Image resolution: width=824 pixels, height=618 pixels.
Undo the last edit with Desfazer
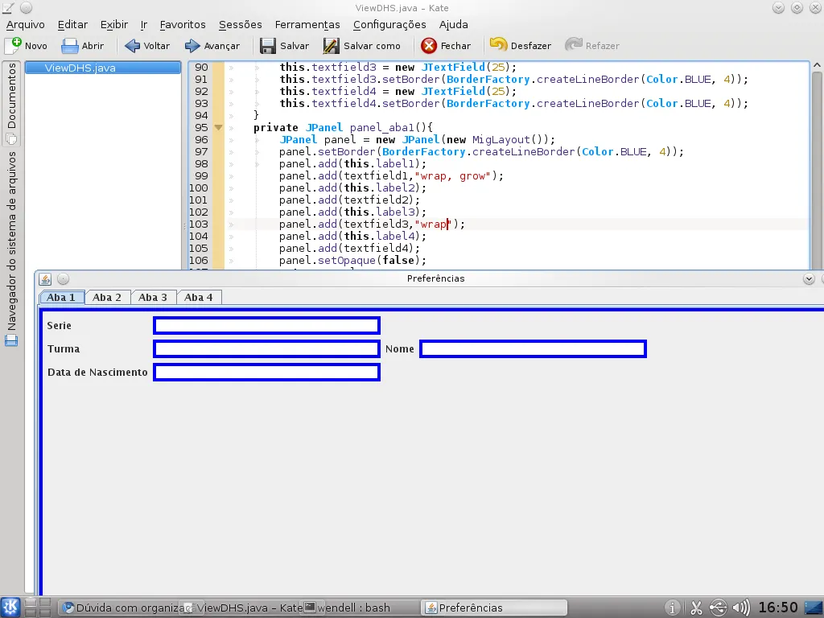(499, 46)
